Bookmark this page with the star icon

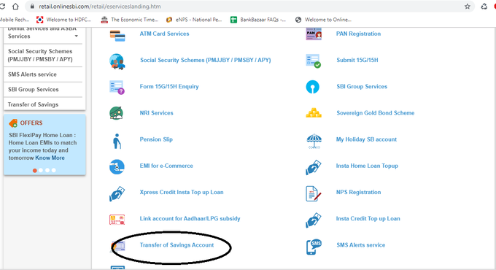click(468, 7)
